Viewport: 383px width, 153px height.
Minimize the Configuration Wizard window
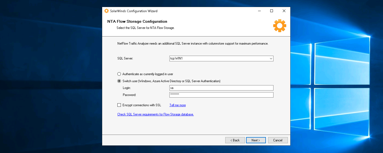coord(259,11)
